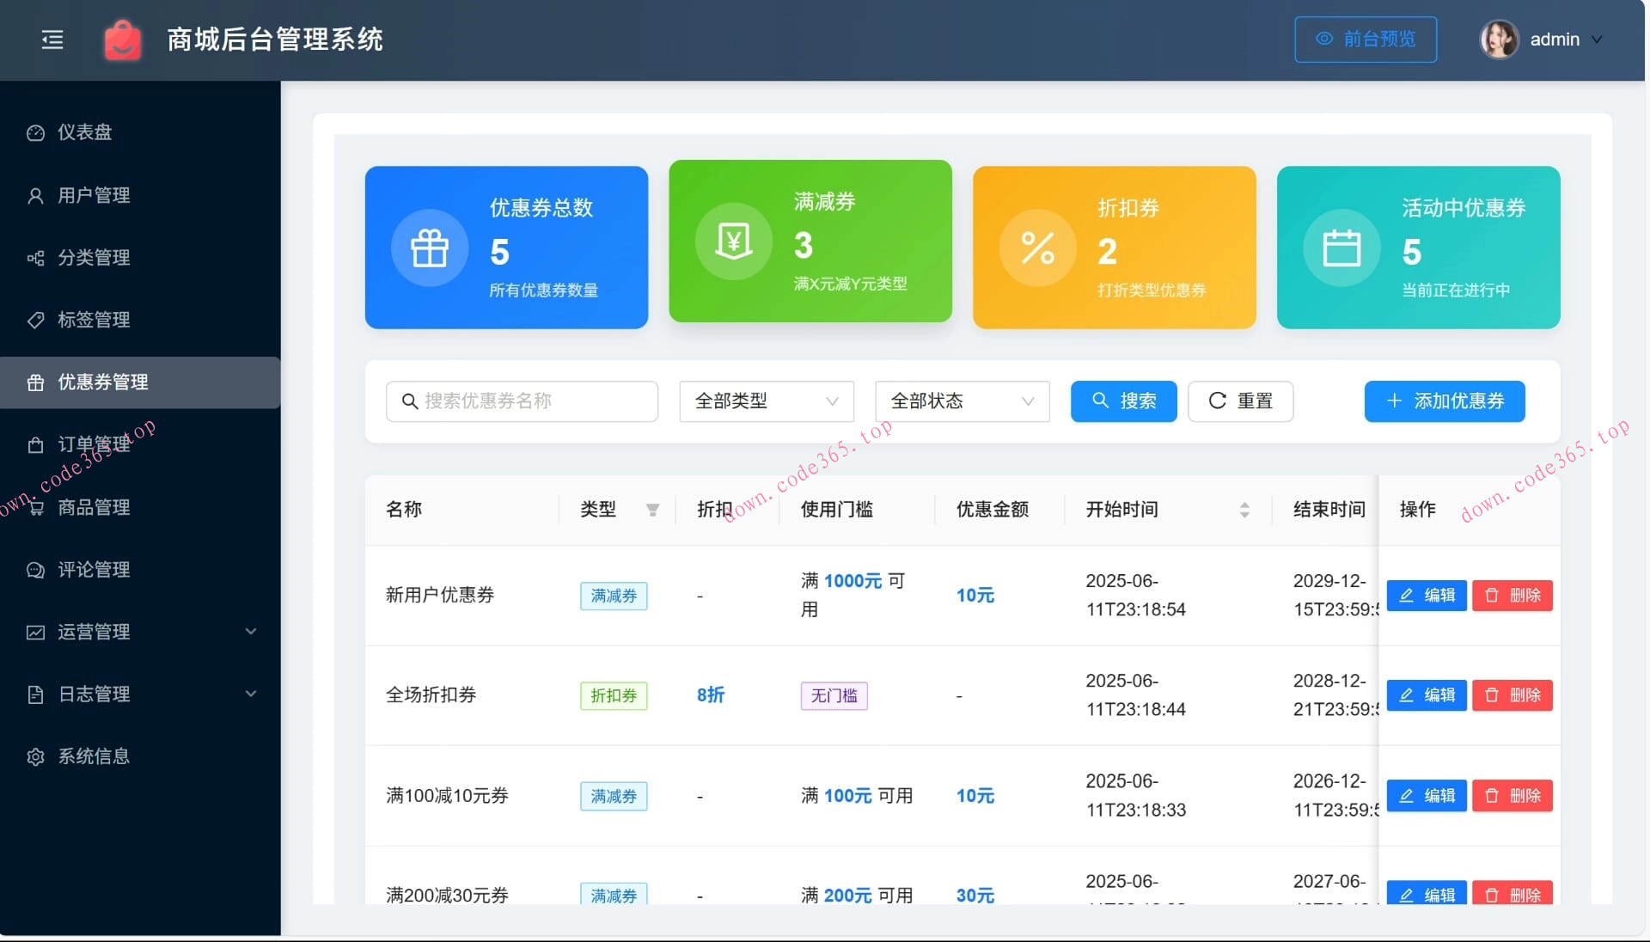Click the coupon name search field
This screenshot has height=942, width=1650.
[522, 401]
